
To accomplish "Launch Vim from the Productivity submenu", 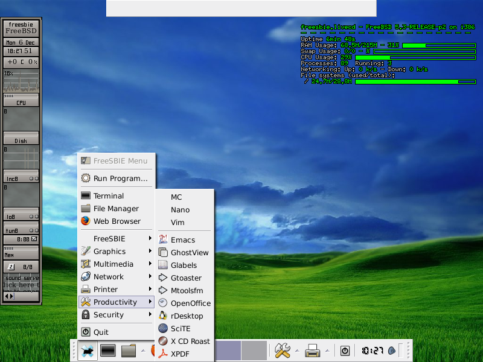I will tap(184, 222).
